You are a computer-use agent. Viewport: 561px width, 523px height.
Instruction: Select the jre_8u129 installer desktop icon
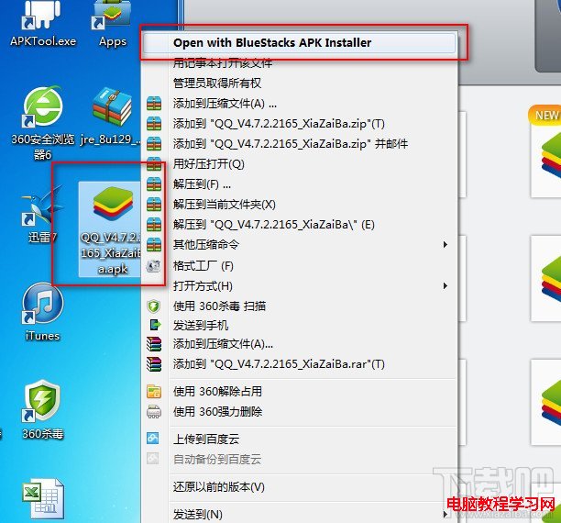click(x=112, y=117)
